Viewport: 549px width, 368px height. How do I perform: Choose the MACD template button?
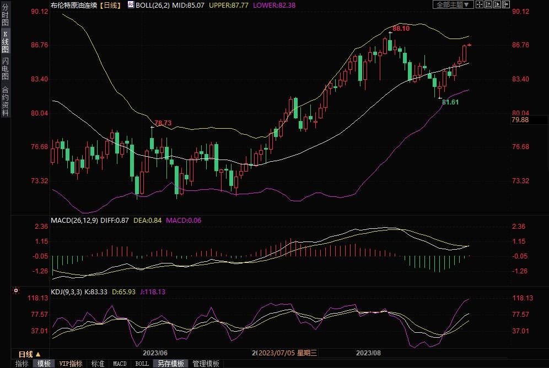point(120,364)
